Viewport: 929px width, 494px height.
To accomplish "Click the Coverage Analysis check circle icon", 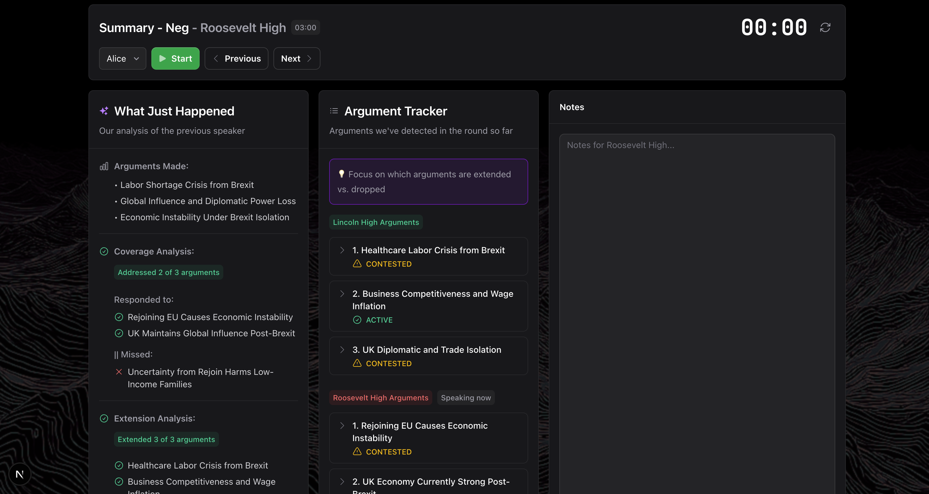I will tap(104, 251).
